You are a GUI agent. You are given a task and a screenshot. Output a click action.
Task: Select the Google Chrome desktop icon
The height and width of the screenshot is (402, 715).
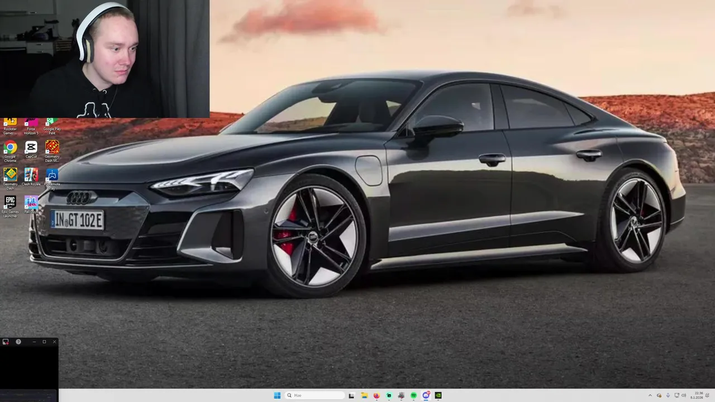(10, 151)
